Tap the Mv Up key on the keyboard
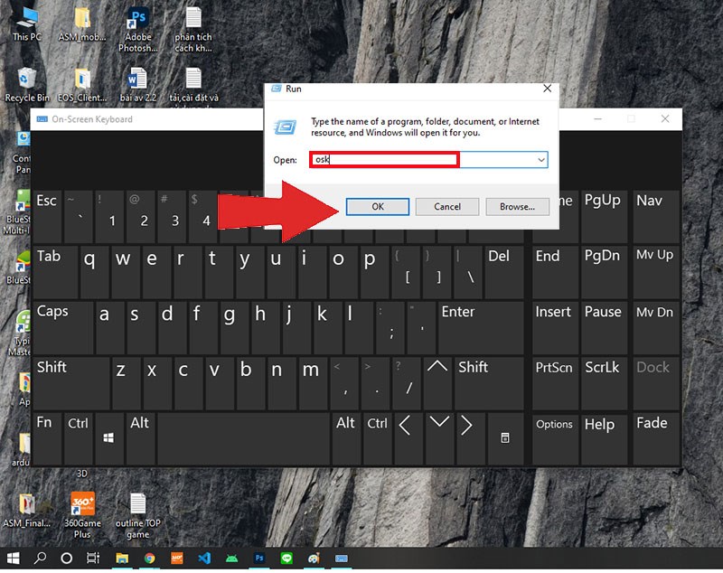 (x=656, y=272)
